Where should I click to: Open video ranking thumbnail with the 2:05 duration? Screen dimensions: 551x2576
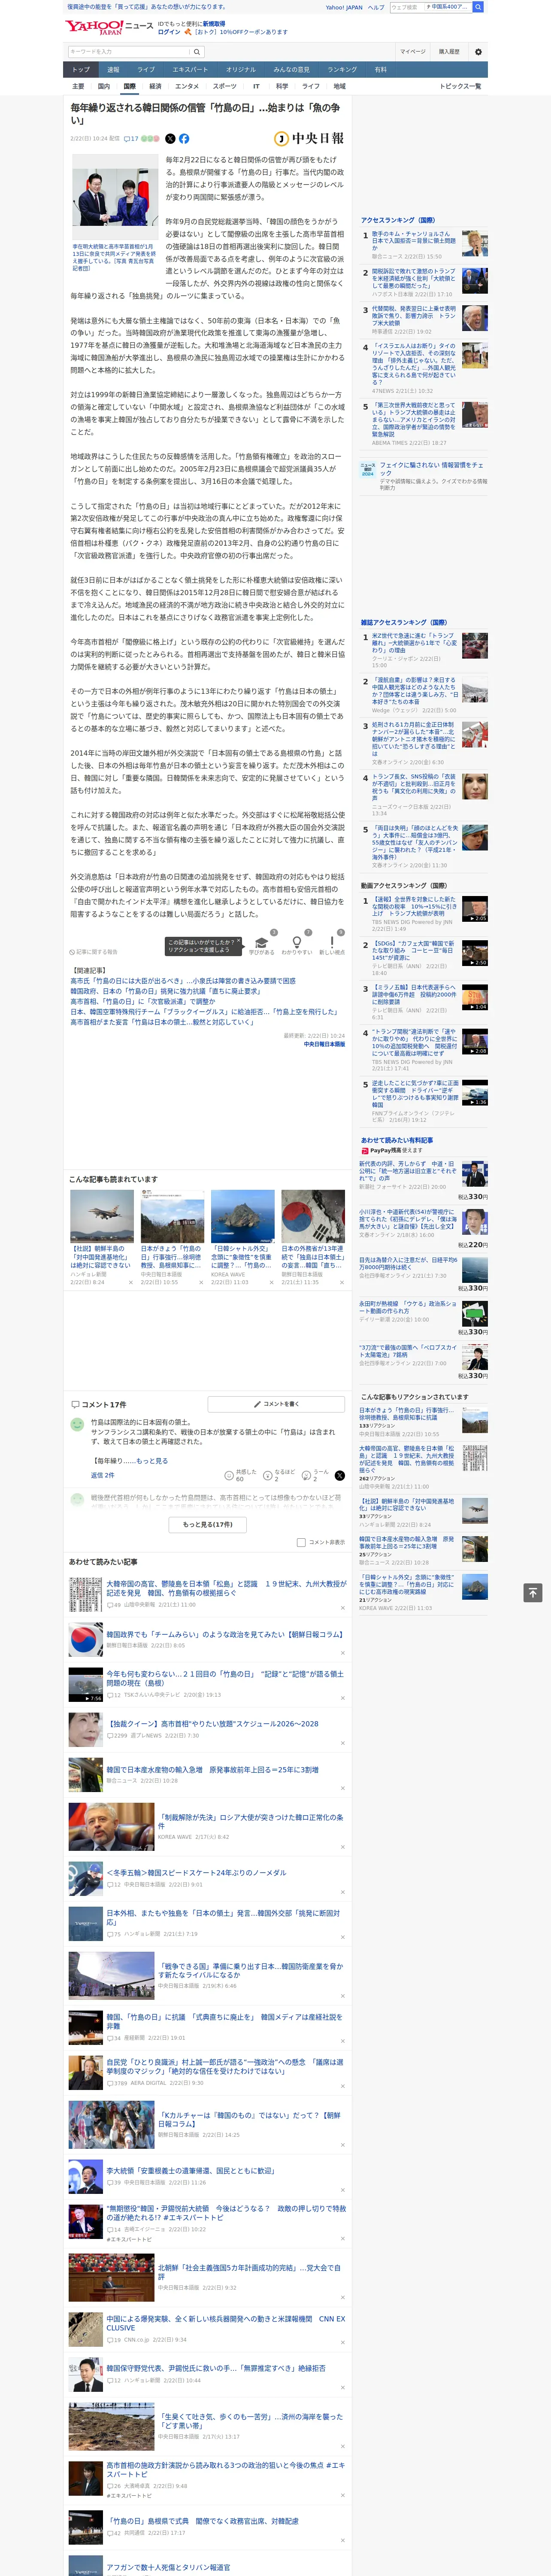475,908
